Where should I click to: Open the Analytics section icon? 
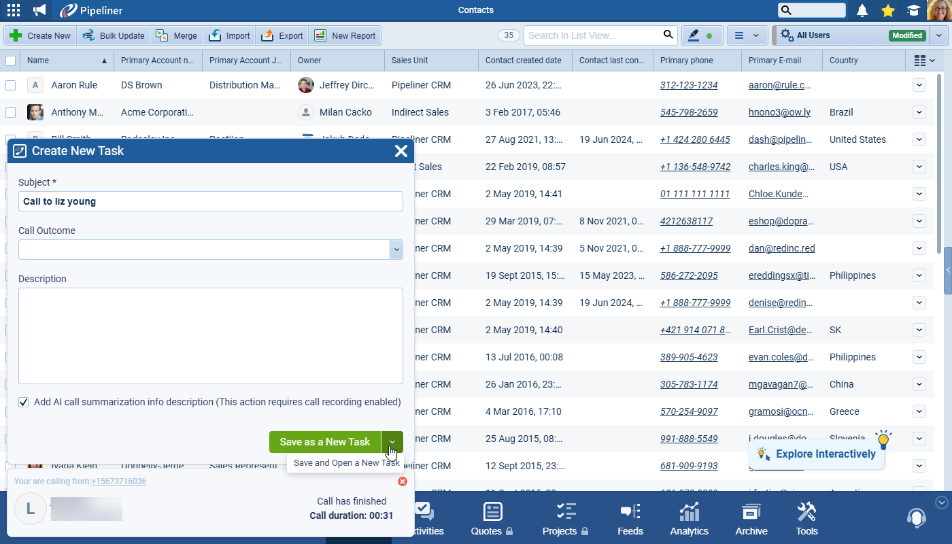(x=689, y=520)
